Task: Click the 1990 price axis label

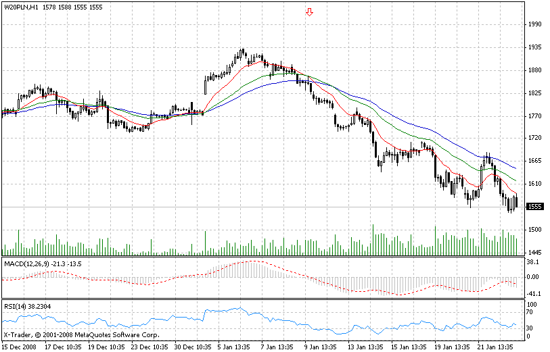Action: [535, 24]
